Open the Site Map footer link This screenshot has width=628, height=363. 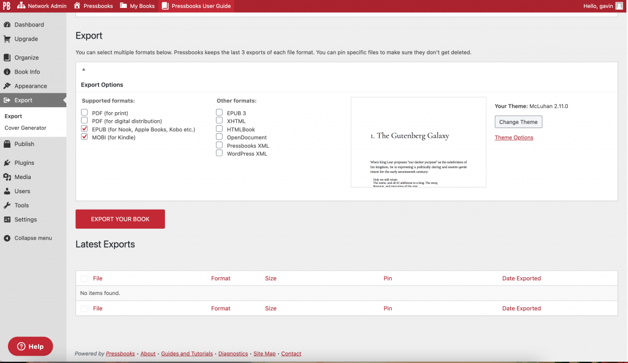pos(264,354)
